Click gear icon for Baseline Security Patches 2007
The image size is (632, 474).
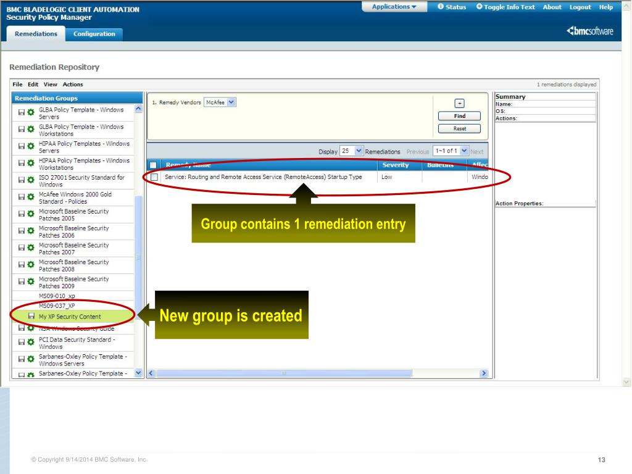31,248
